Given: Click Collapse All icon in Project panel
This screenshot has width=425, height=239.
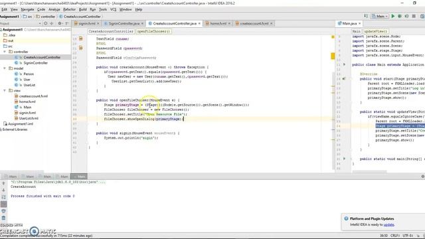Looking at the screenshot, I should pos(52,24).
